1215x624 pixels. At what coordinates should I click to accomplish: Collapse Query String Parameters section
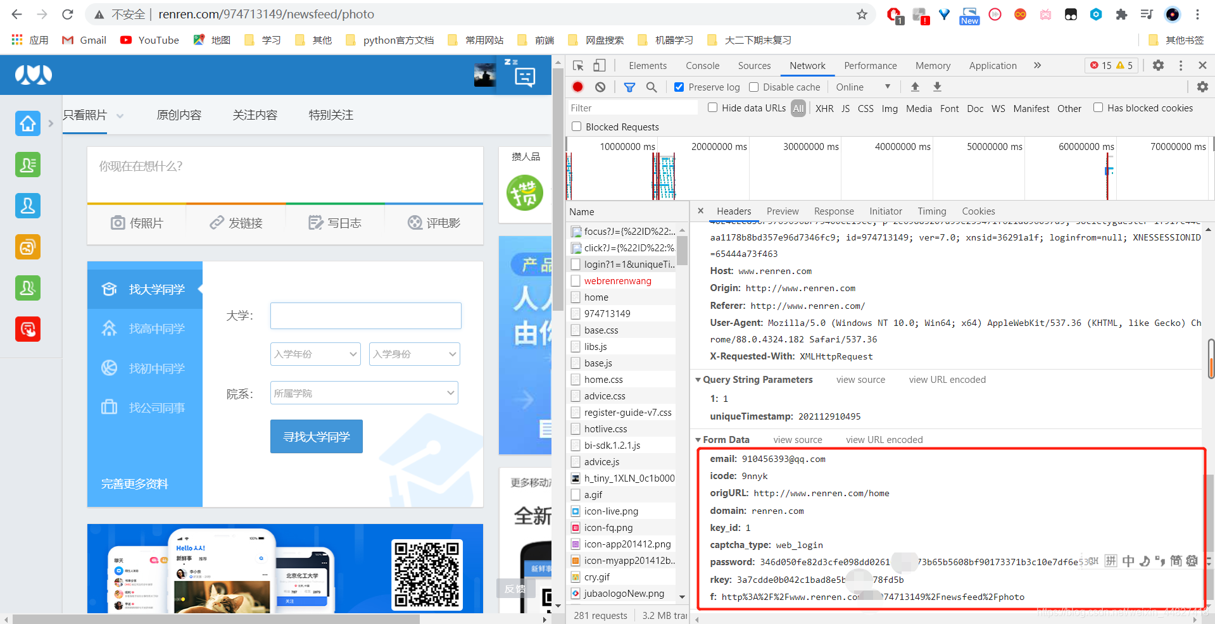[698, 380]
